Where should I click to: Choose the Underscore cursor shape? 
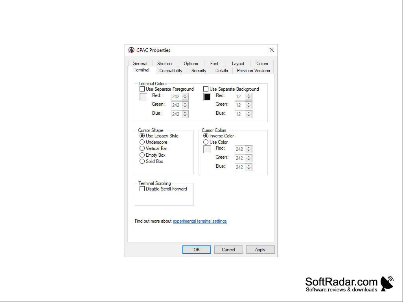(142, 142)
